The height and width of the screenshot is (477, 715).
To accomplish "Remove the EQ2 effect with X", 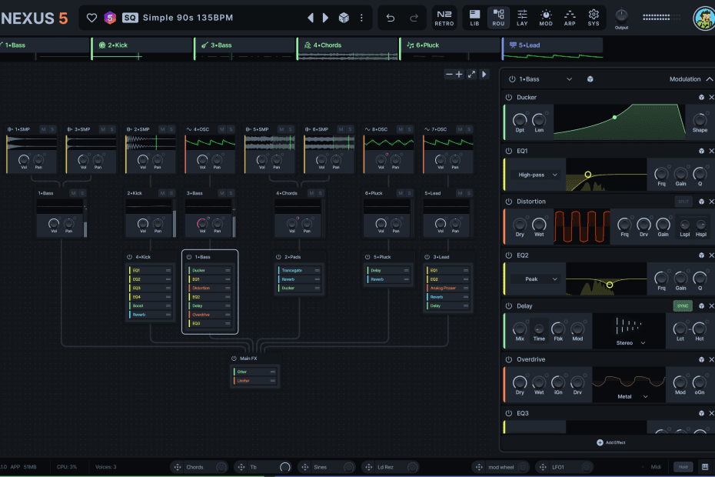I will [711, 255].
